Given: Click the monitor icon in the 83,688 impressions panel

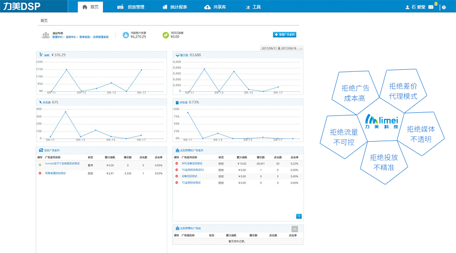Looking at the screenshot, I should click(177, 55).
